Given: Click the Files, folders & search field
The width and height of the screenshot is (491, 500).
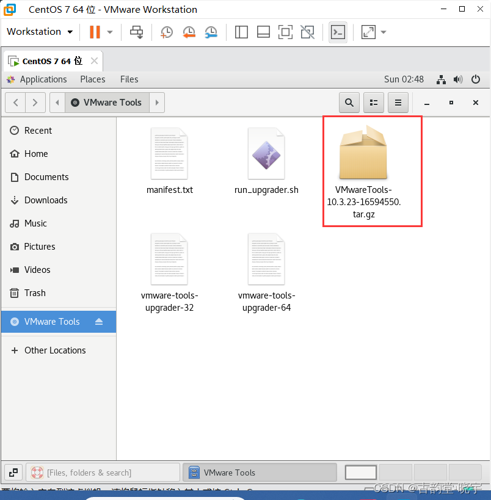Looking at the screenshot, I should tap(103, 473).
